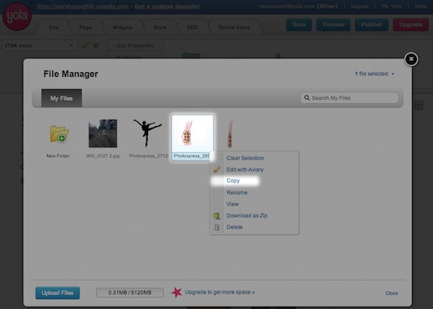Open the STAR shoes site dropdown
Screen dimensions: 433x309
tap(39, 45)
